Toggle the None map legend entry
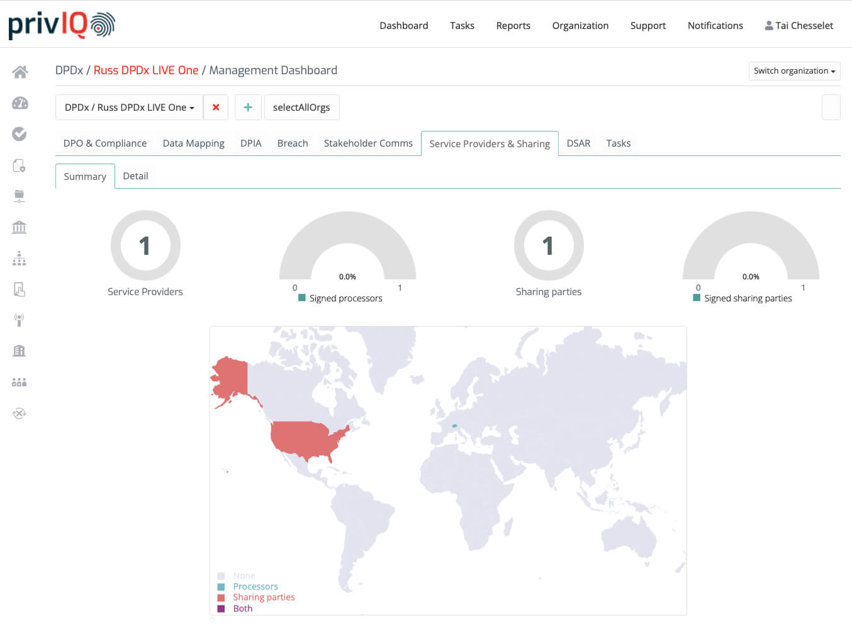 [237, 576]
